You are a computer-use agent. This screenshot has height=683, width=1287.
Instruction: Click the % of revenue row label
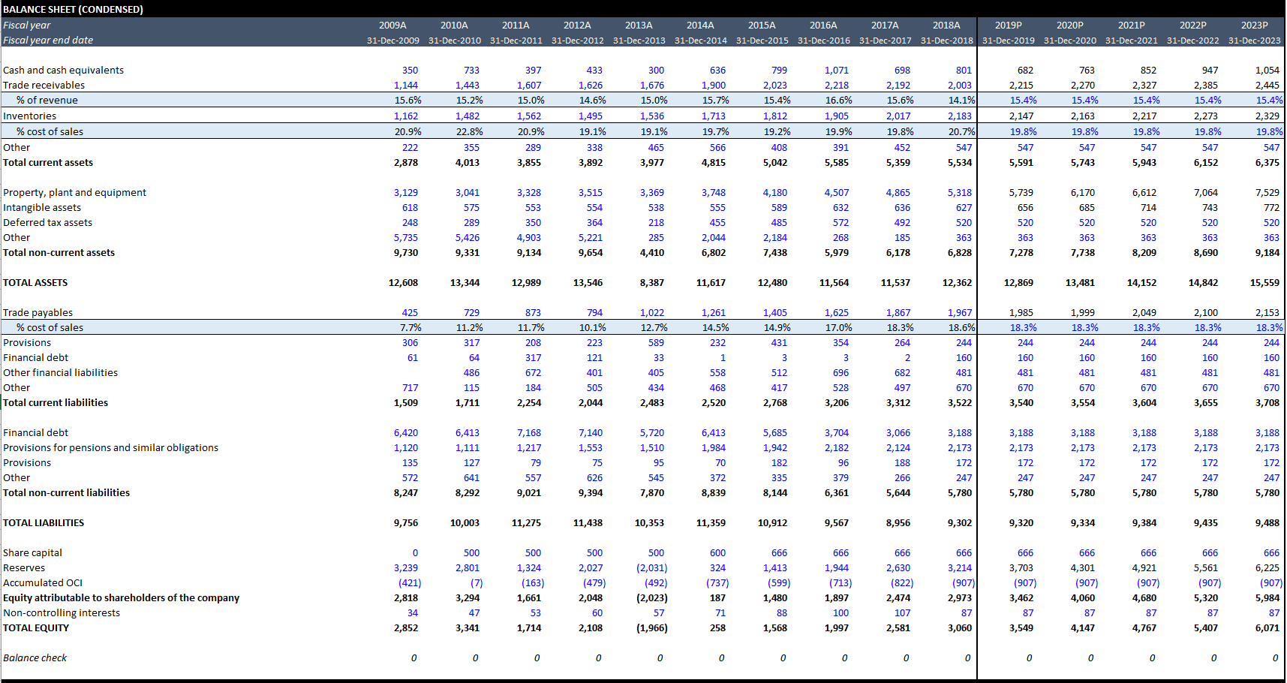[47, 101]
